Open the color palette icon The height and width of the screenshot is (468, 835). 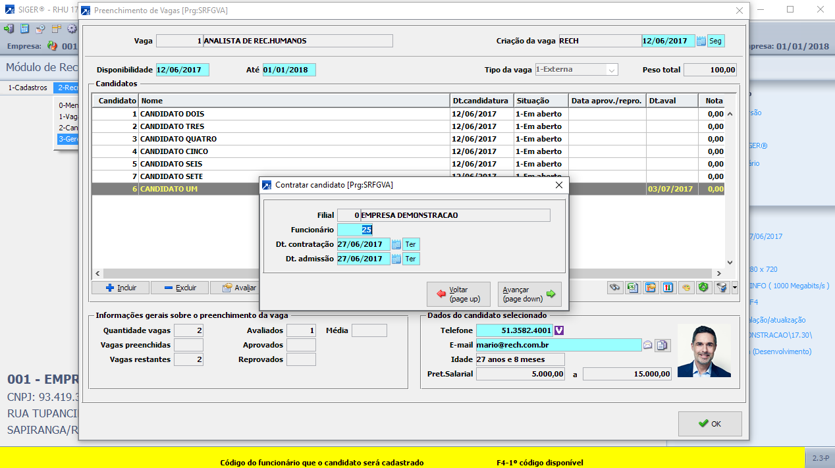[686, 288]
